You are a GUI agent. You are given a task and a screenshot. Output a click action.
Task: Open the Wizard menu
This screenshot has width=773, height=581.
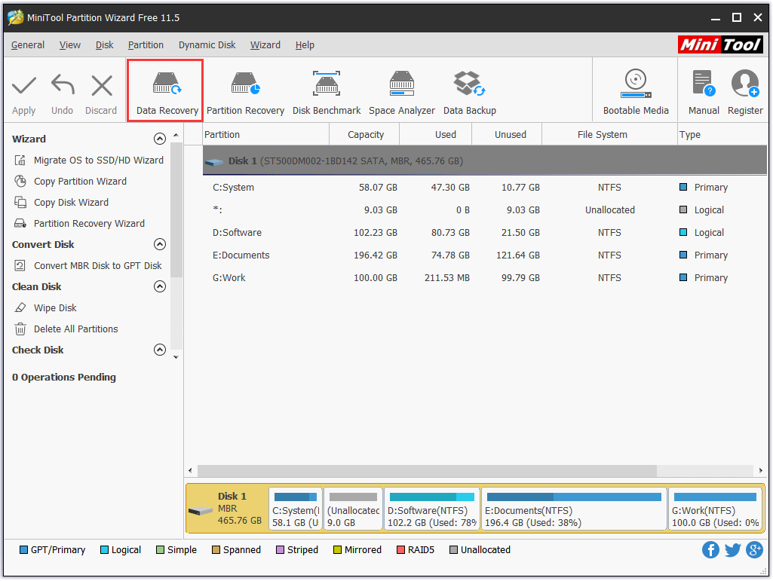click(265, 45)
